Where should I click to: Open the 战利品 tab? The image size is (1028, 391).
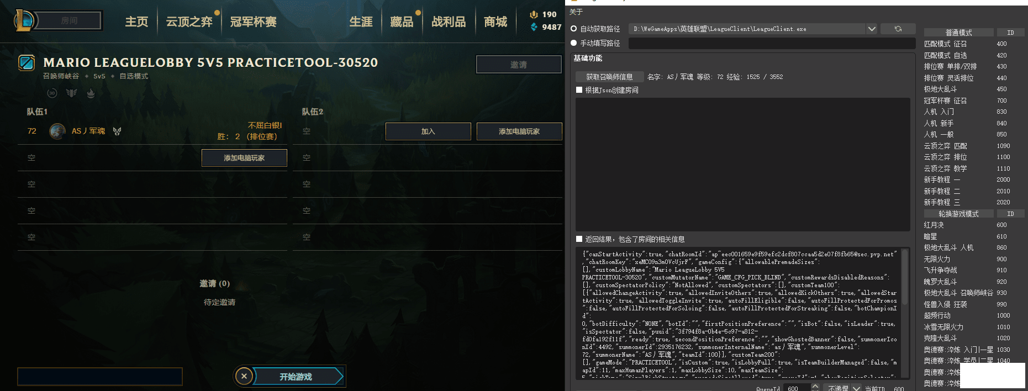tap(449, 22)
